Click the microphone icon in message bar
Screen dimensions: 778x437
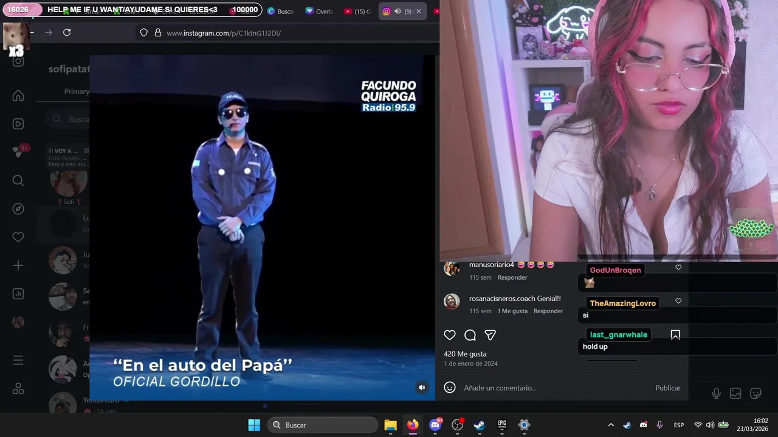tap(716, 393)
